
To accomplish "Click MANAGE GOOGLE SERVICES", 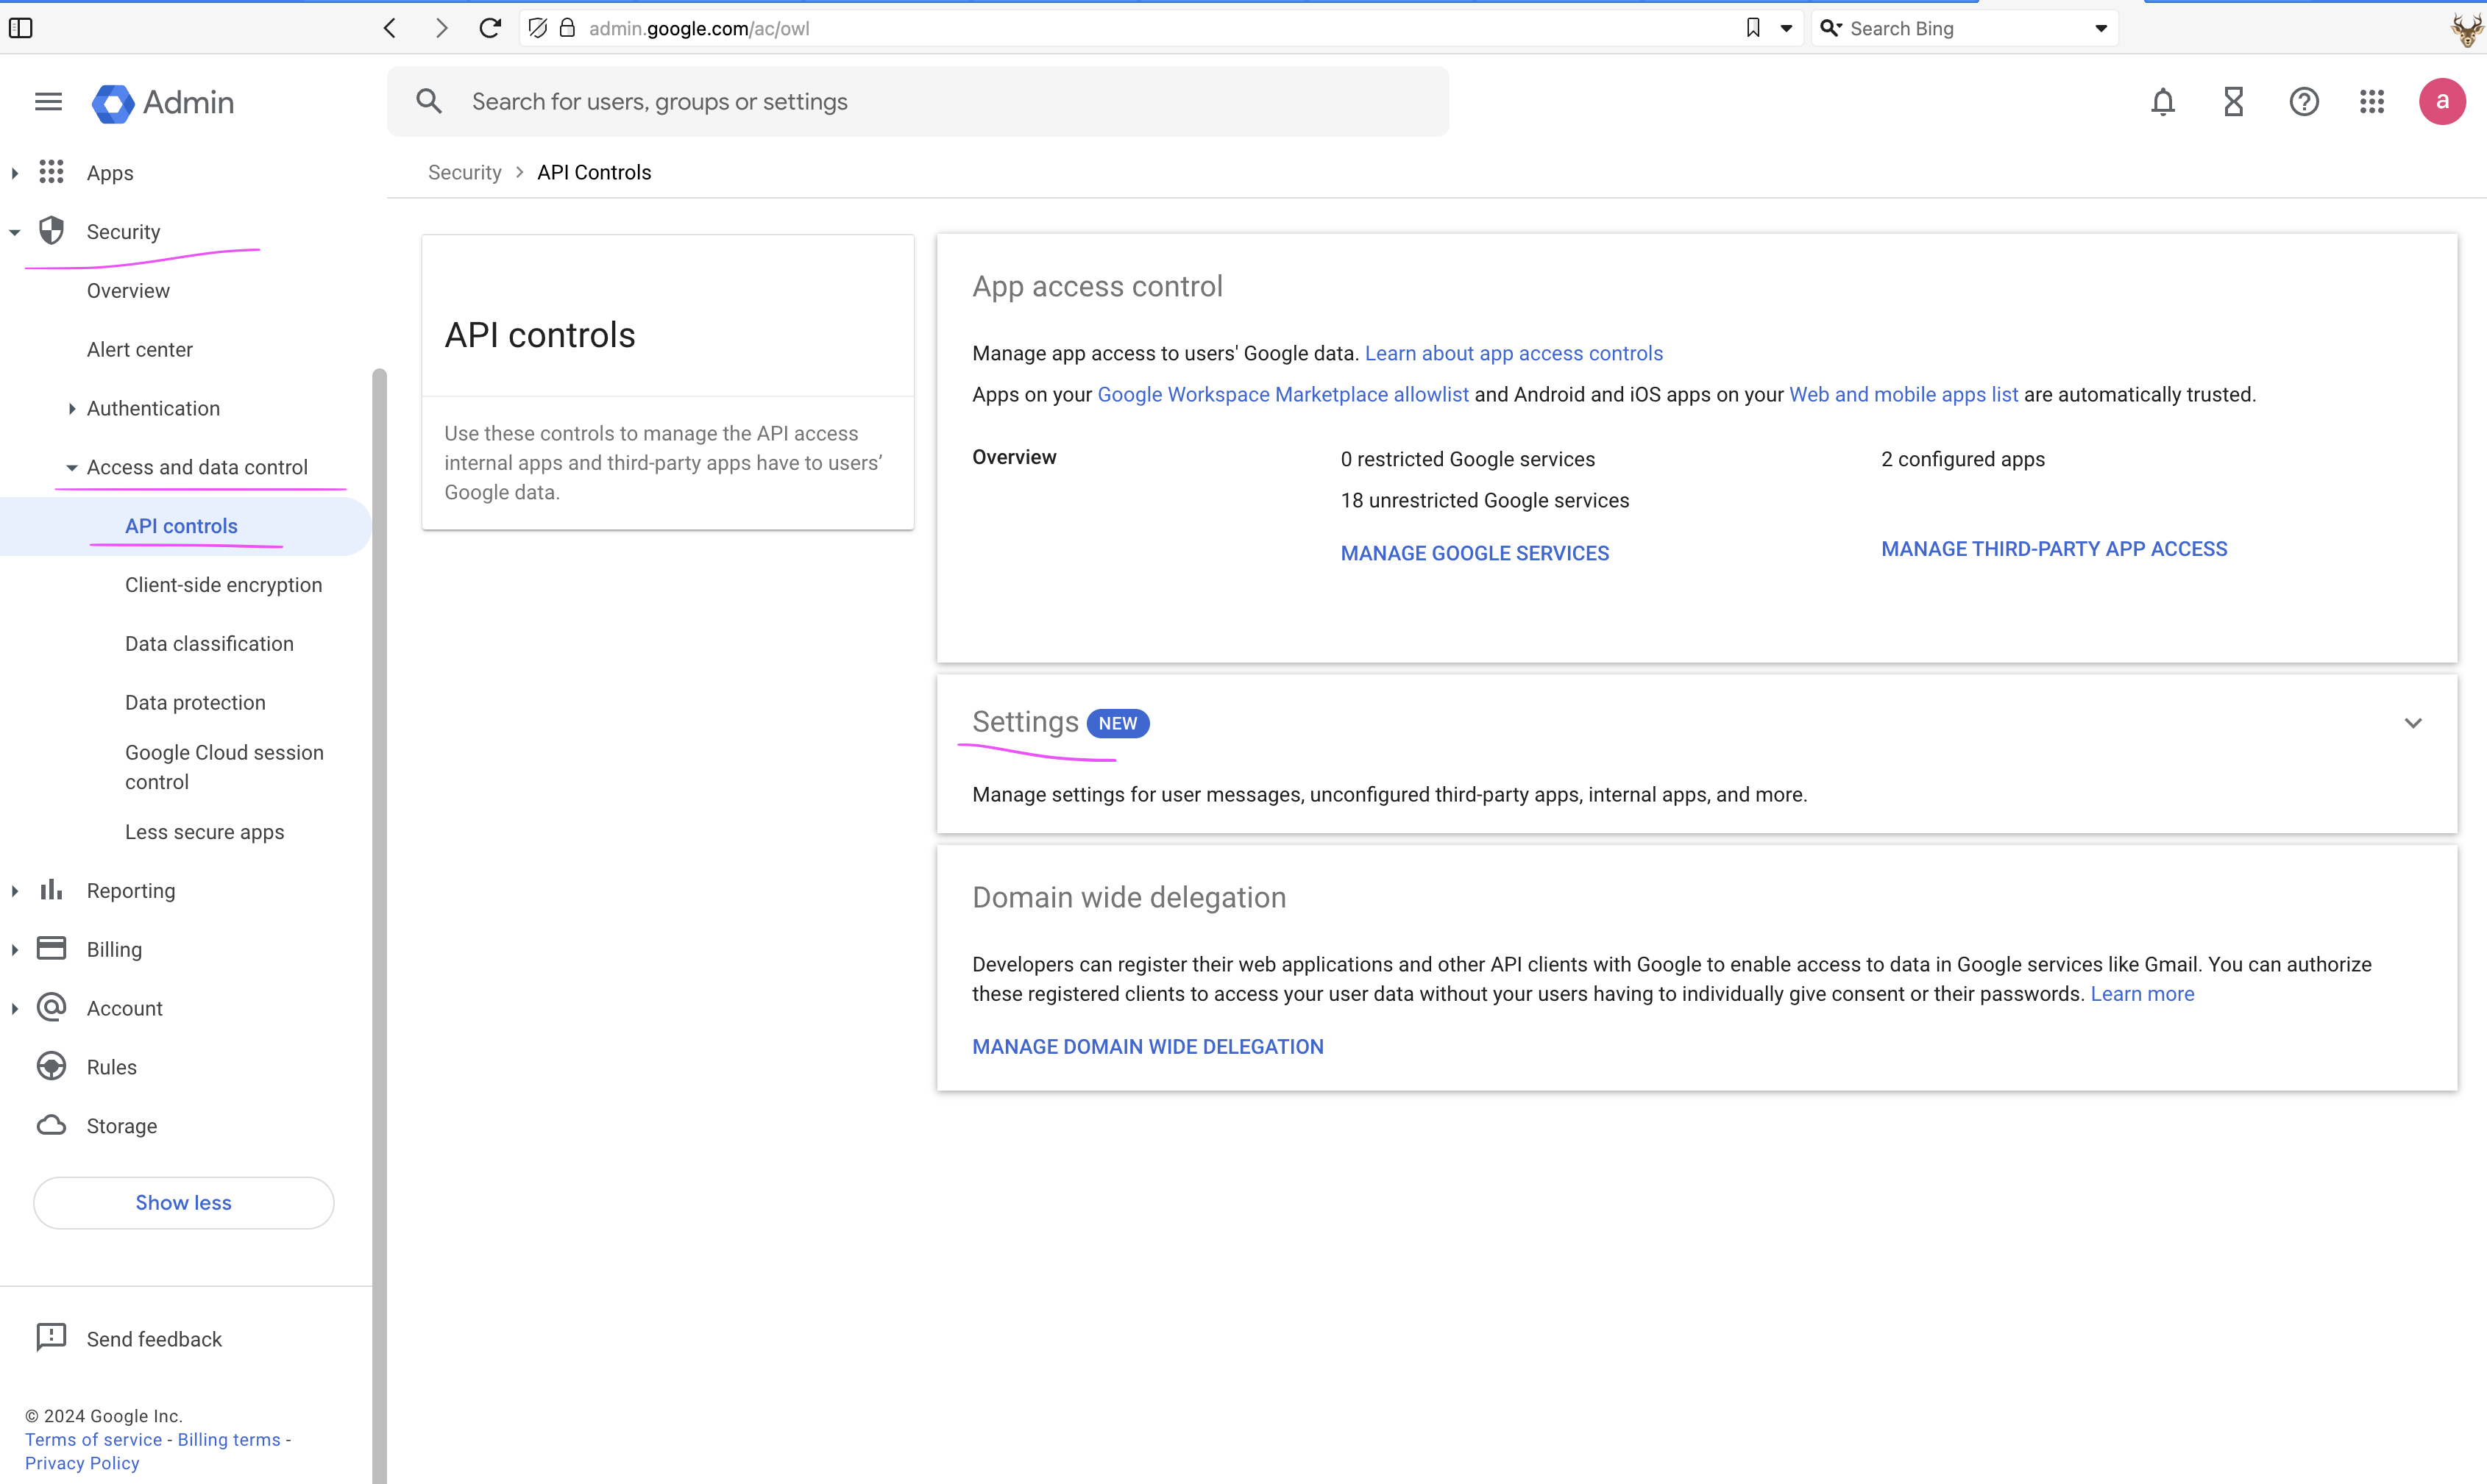I will [x=1474, y=552].
